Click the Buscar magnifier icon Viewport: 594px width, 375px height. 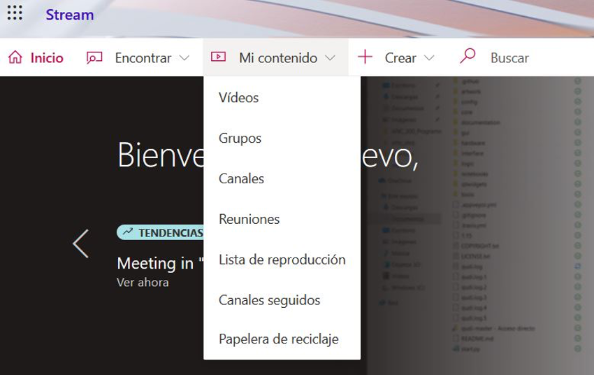(468, 56)
